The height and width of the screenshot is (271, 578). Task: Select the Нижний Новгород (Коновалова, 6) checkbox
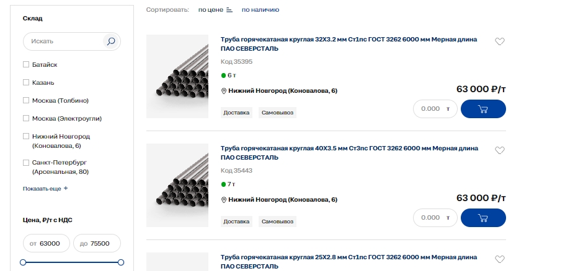[26, 136]
